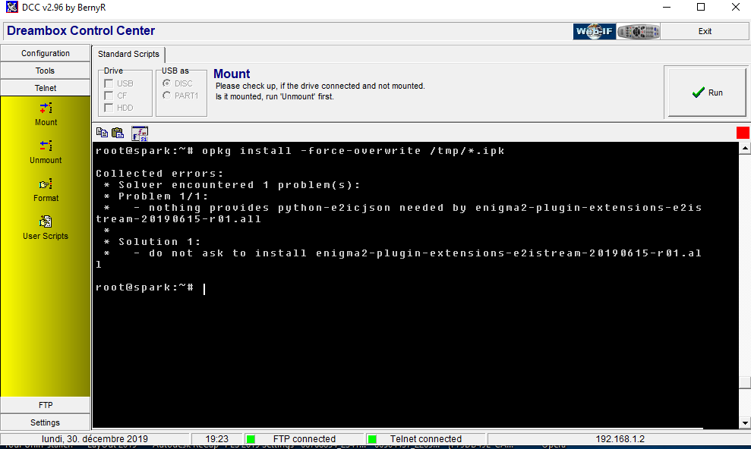Copy terminal text with the copy icon
This screenshot has width=751, height=449.
(103, 133)
